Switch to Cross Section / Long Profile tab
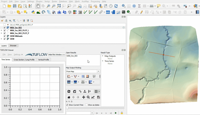 click(24, 60)
